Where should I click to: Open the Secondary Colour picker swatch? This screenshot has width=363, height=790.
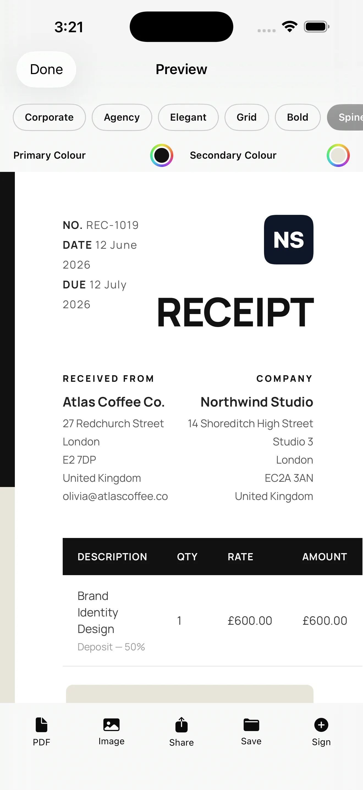[338, 155]
